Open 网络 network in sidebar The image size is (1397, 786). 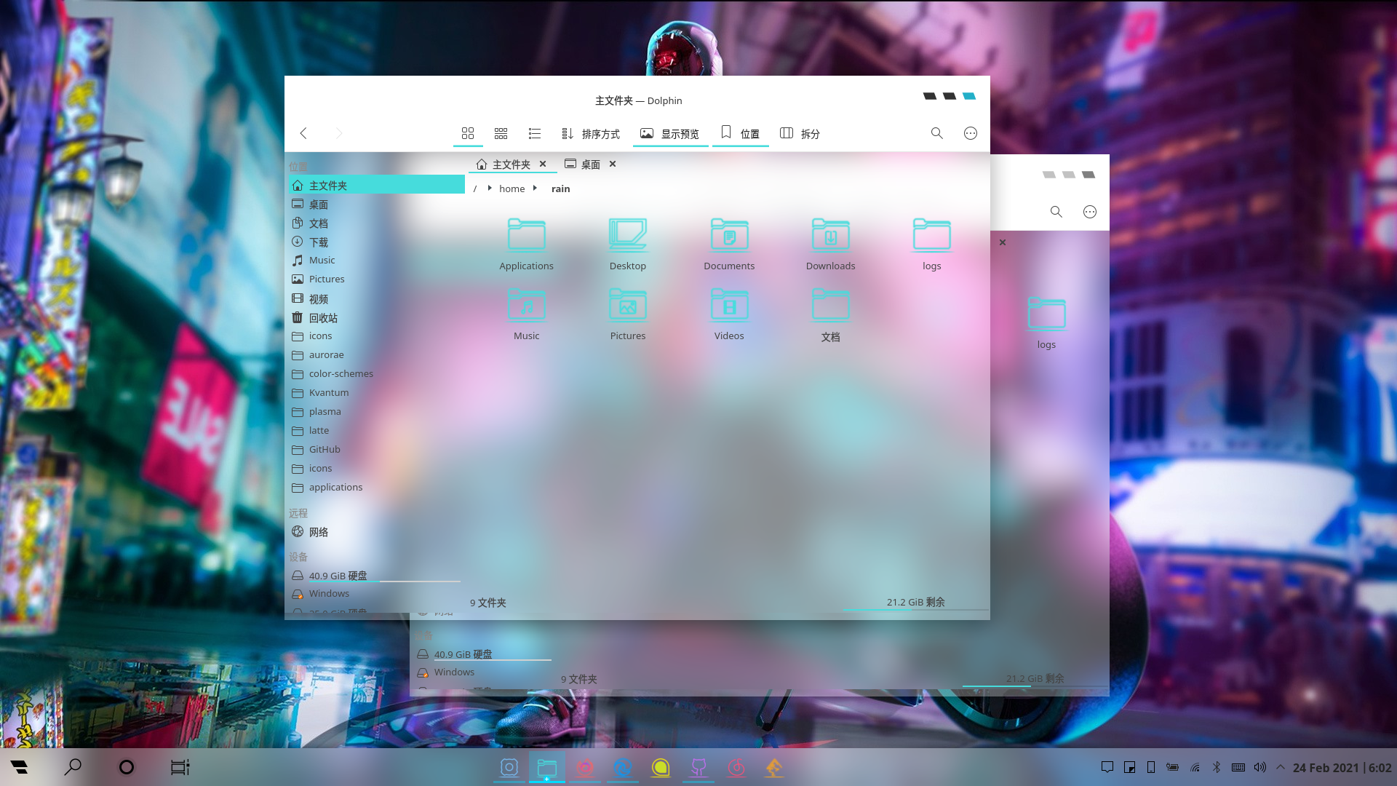pyautogui.click(x=377, y=532)
